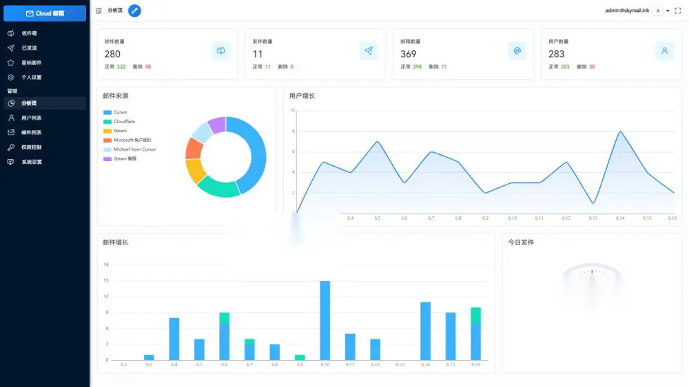Click the 今日发件 panel title
This screenshot has height=387, width=689.
click(x=521, y=242)
